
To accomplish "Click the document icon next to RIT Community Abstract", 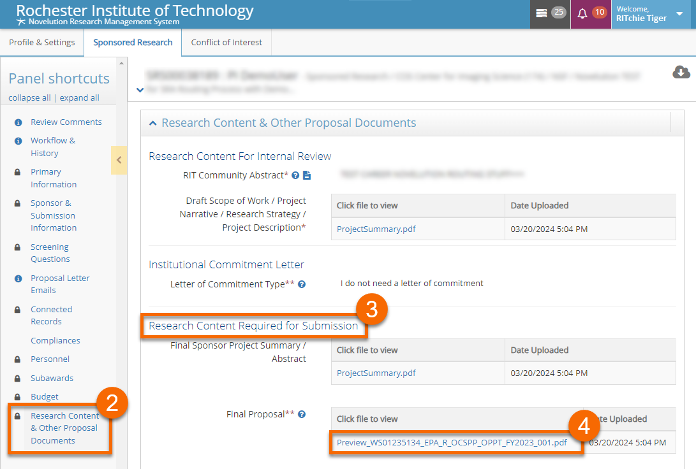I will click(x=307, y=175).
